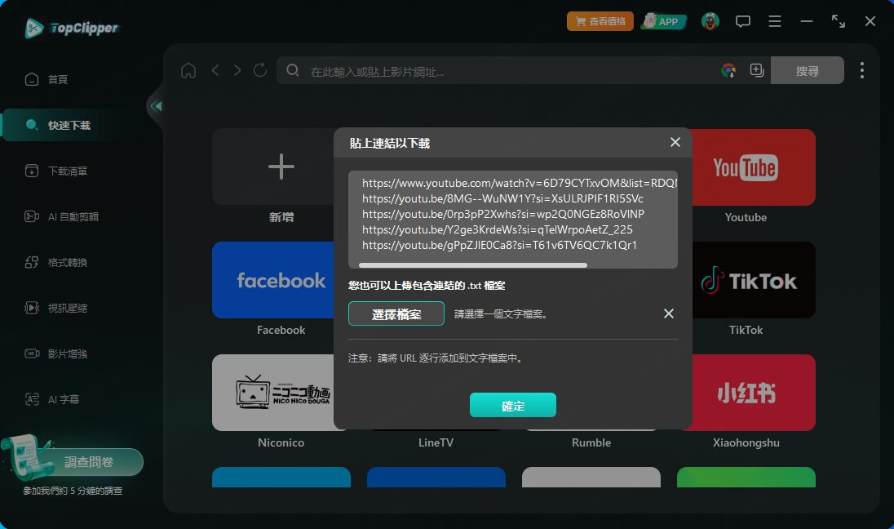Go to the browser home icon
Screen dimensions: 894x529
pos(188,70)
